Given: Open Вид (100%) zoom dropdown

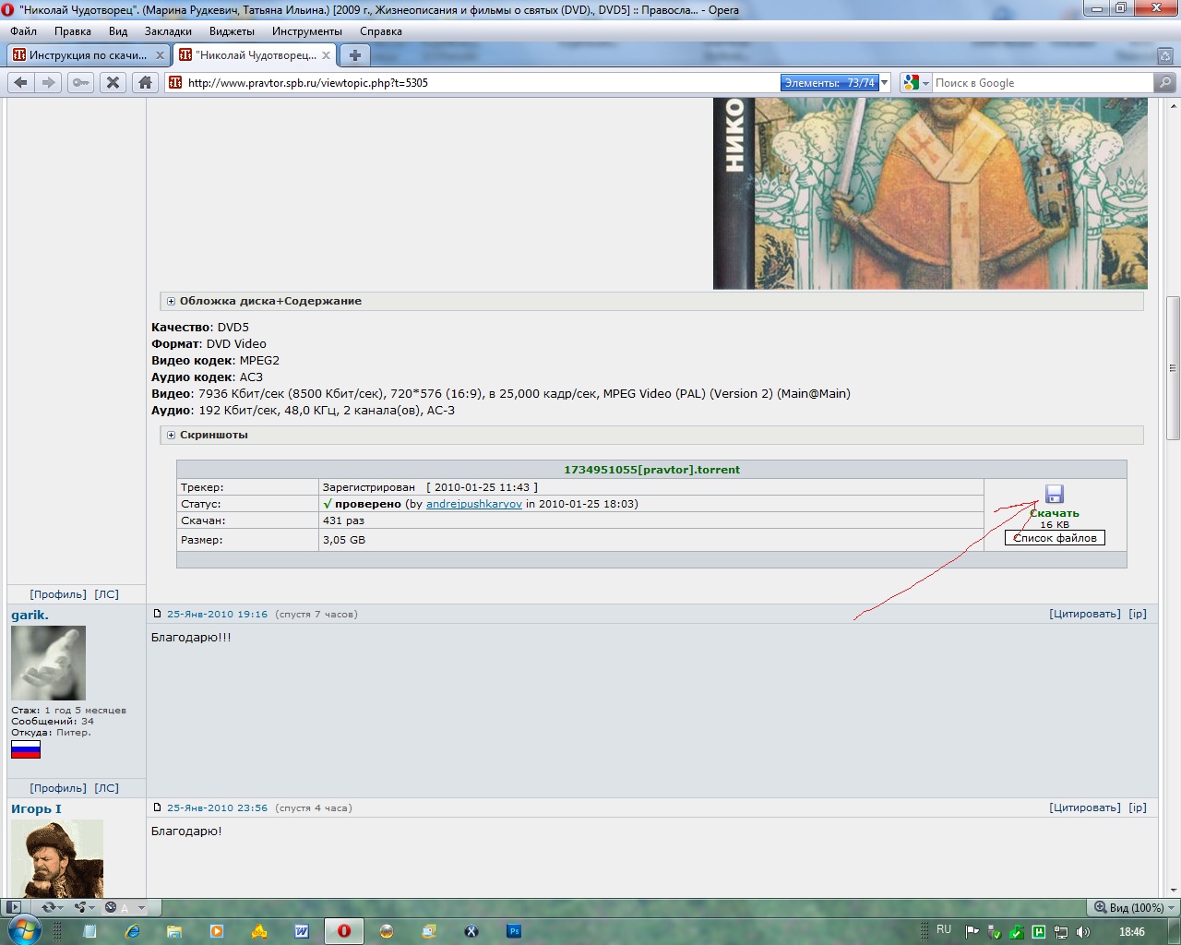Looking at the screenshot, I should pyautogui.click(x=1133, y=907).
